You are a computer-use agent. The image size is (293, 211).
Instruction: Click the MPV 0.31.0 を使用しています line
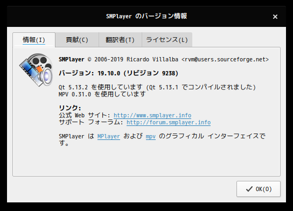point(102,94)
